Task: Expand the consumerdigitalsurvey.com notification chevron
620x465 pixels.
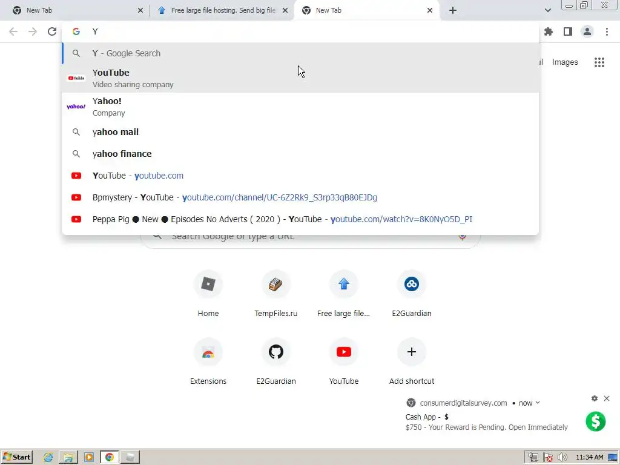Action: 538,403
